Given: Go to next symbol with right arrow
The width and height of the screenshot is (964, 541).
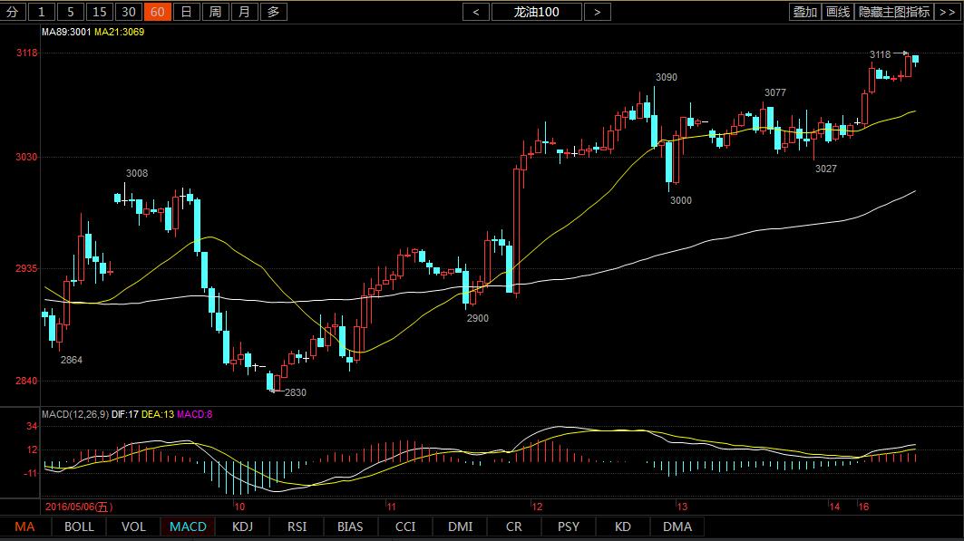Looking at the screenshot, I should tap(596, 12).
